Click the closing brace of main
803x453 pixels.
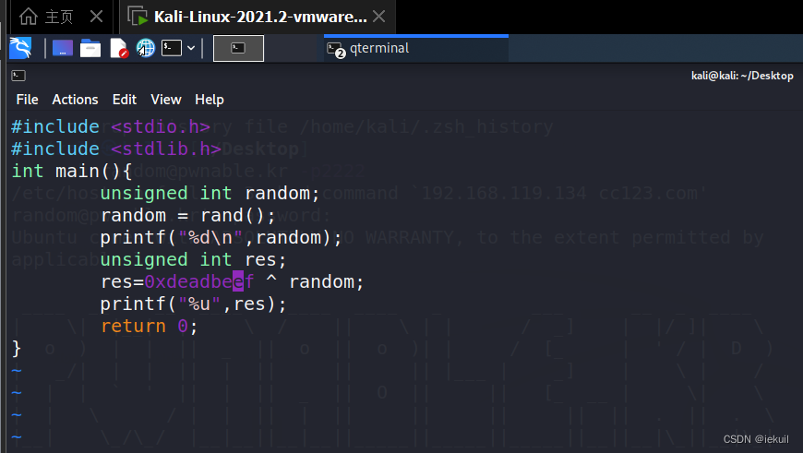click(x=17, y=349)
